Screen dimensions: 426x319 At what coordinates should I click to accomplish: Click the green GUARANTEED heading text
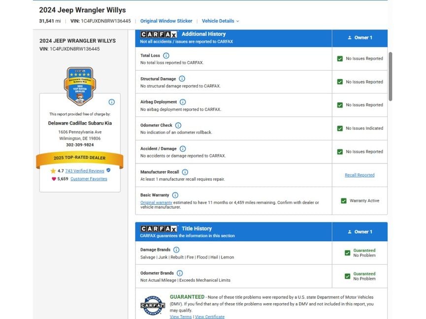[187, 297]
